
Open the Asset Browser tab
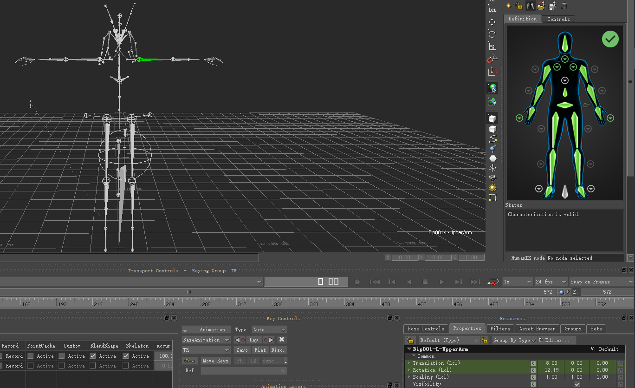537,329
